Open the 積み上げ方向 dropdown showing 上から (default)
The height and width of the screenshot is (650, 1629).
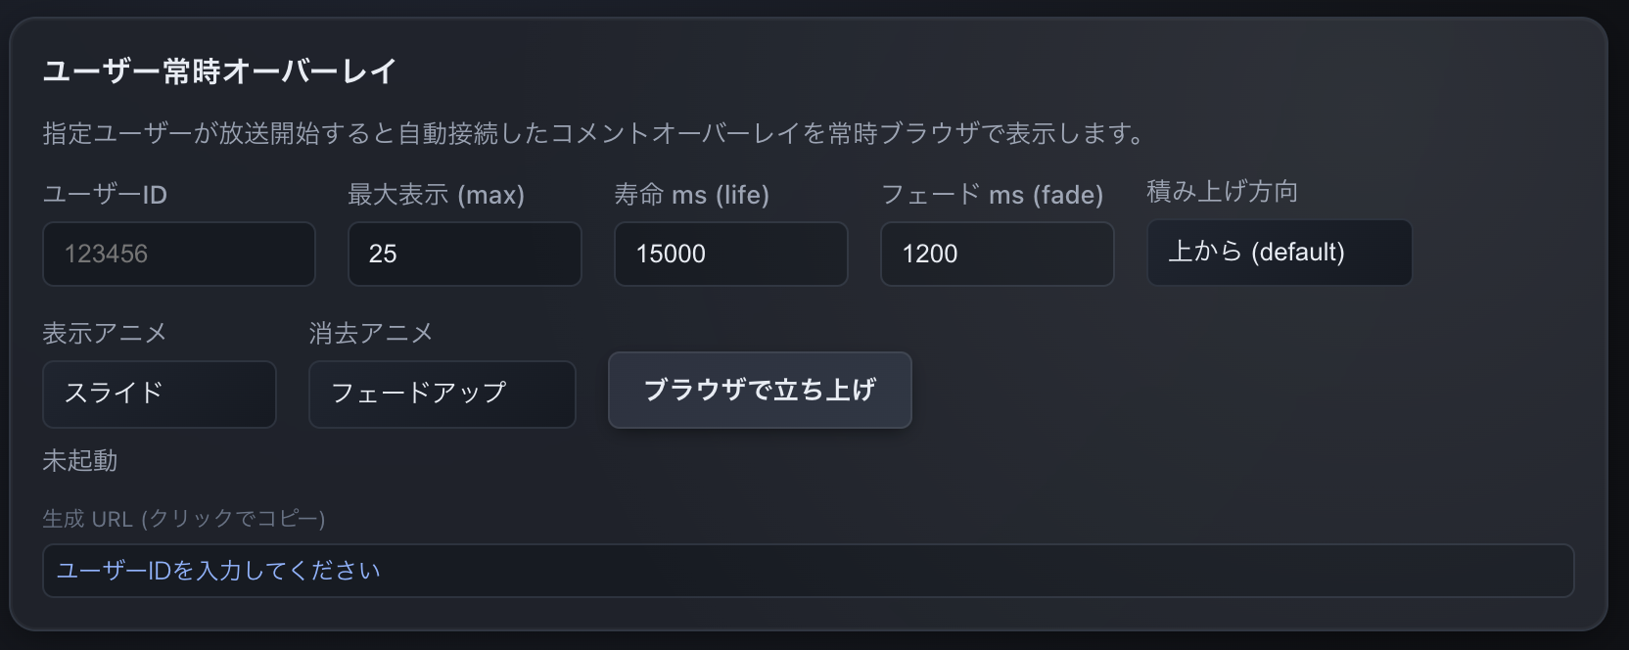[x=1279, y=253]
